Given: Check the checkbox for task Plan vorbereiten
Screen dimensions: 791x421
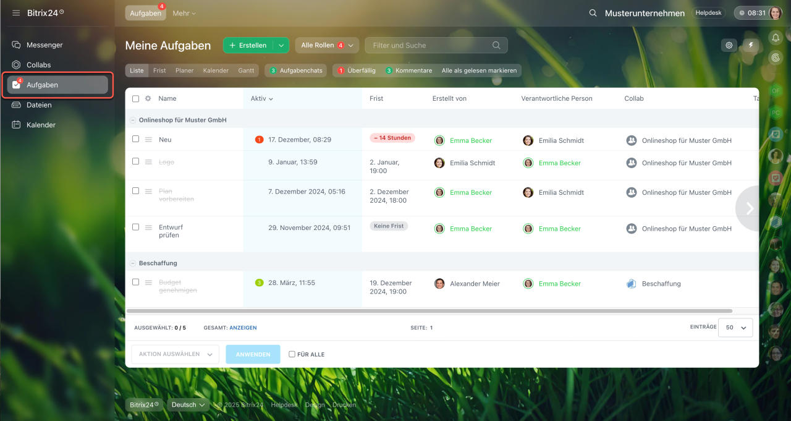Looking at the screenshot, I should (x=136, y=191).
